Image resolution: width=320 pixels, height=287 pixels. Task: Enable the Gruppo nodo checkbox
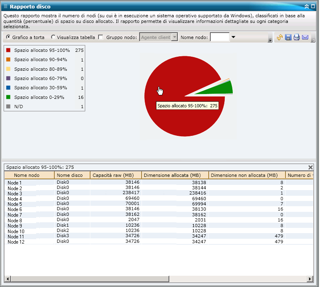101,37
